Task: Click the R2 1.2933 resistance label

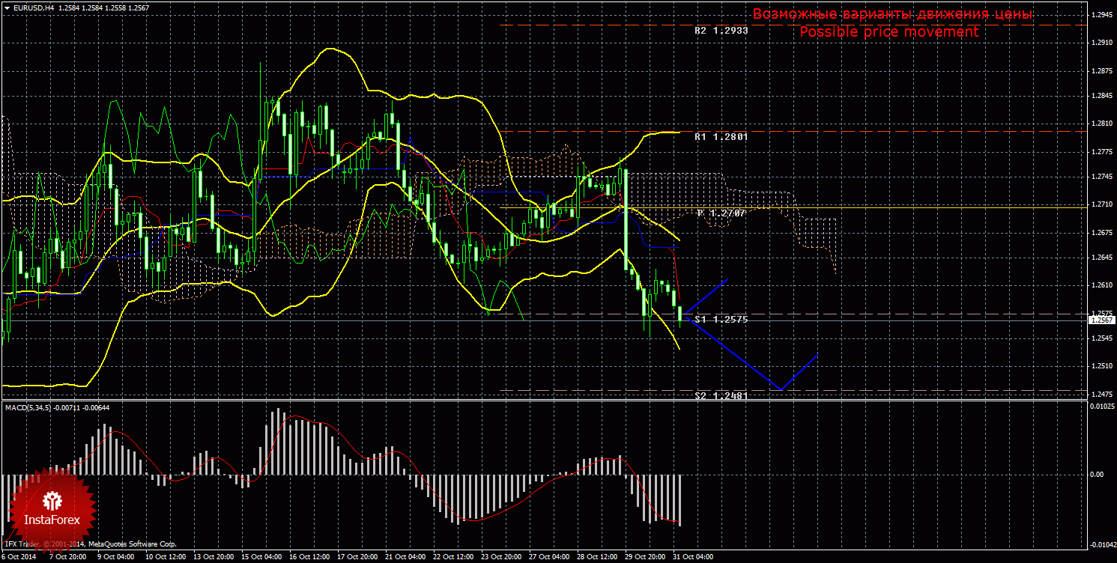Action: [721, 31]
